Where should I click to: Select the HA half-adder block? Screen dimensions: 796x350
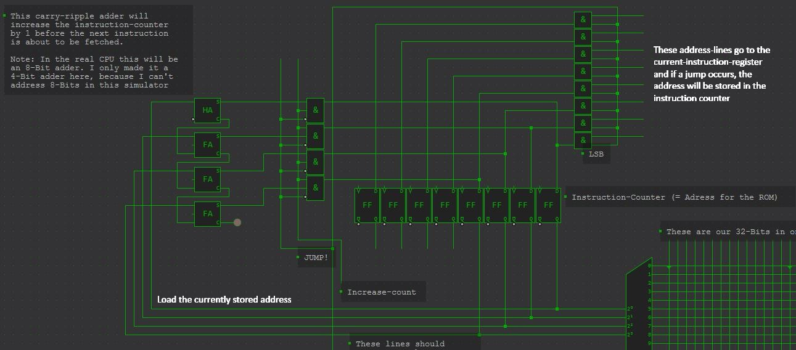(207, 110)
